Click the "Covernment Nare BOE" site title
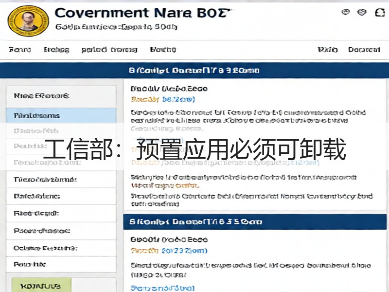The width and height of the screenshot is (389, 292). 142,13
